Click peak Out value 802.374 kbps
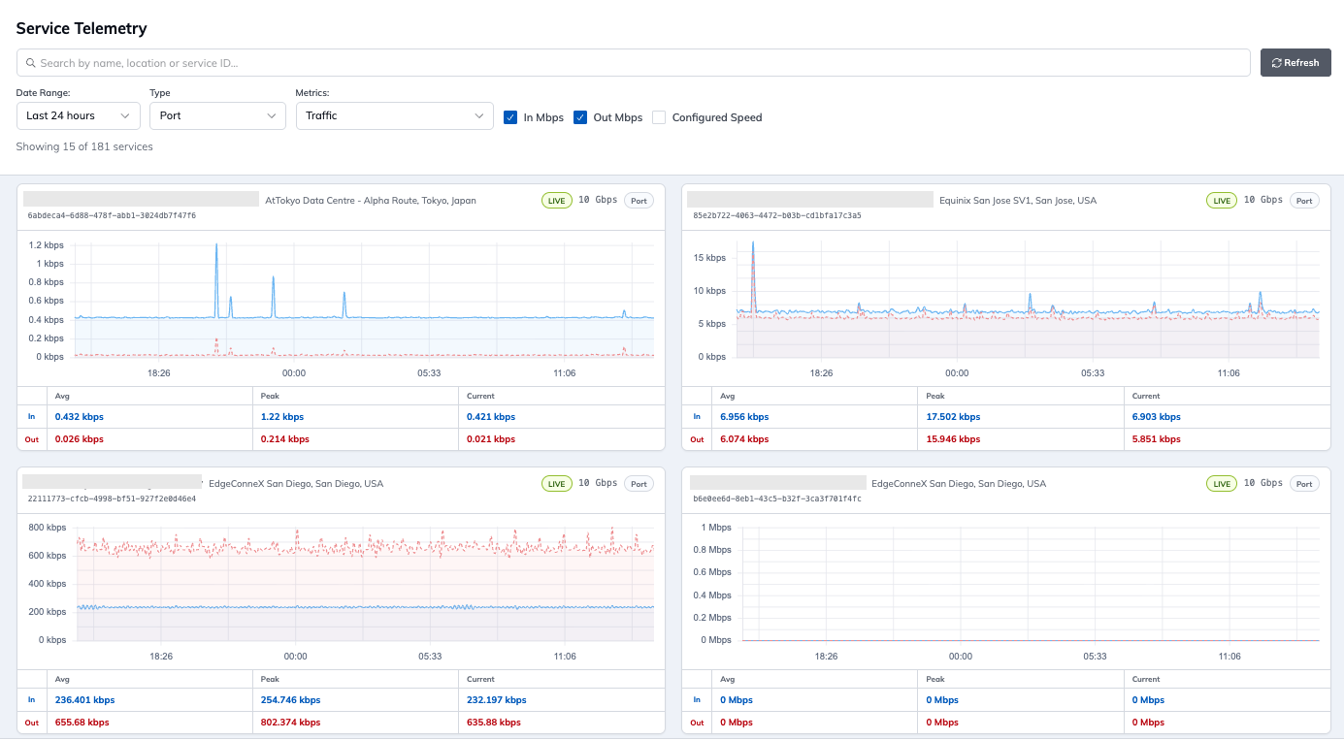 point(291,723)
